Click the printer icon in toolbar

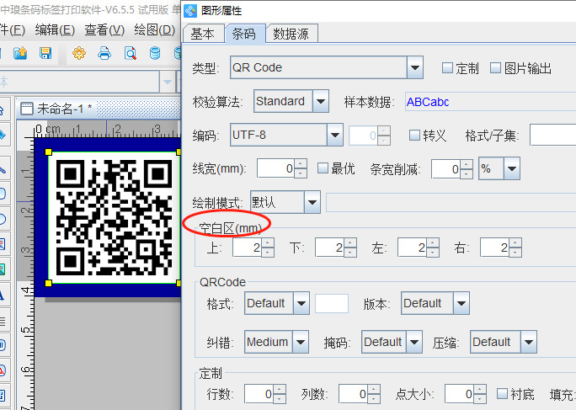point(104,54)
